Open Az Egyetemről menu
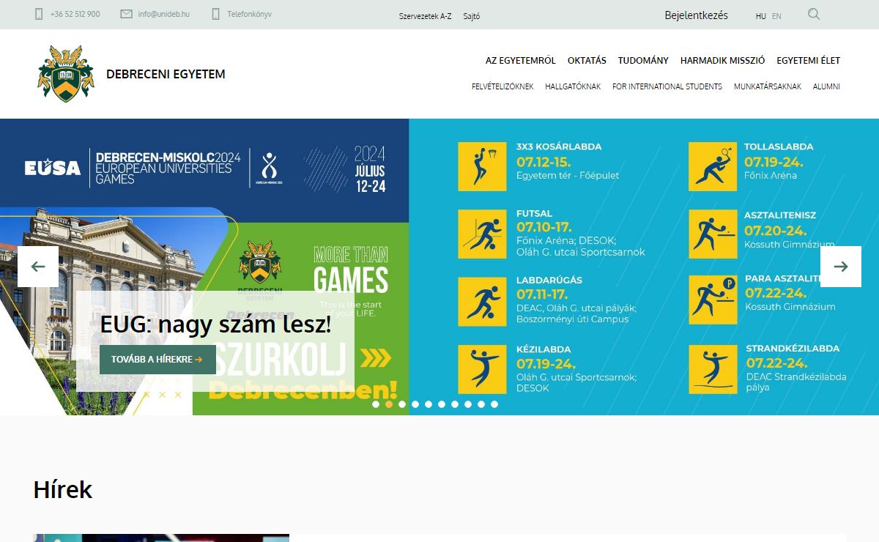This screenshot has height=542, width=879. coord(521,61)
